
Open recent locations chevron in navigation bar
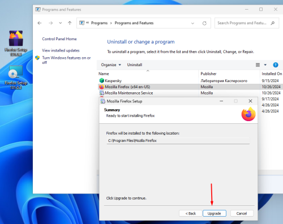pos(61,23)
